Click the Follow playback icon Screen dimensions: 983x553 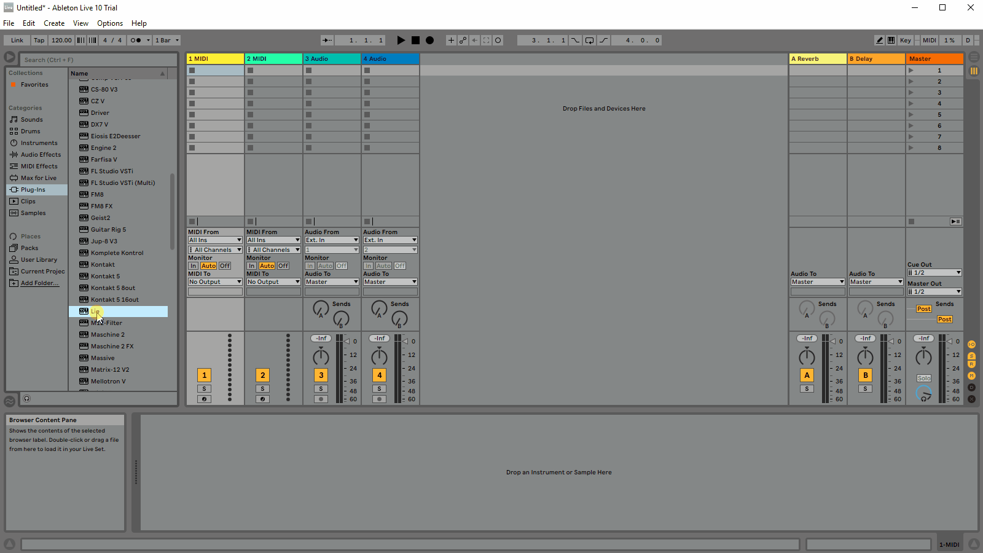327,41
